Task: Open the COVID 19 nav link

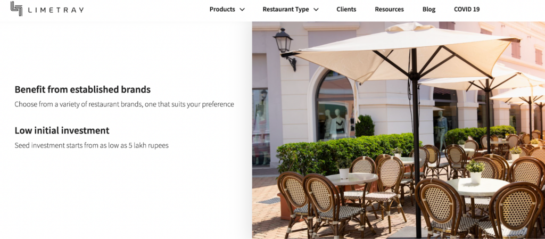Action: (x=467, y=10)
